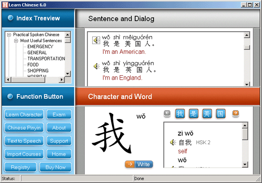This screenshot has width=262, height=183.
Task: Collapse Most Useful Sentences node
Action: [x=16, y=41]
